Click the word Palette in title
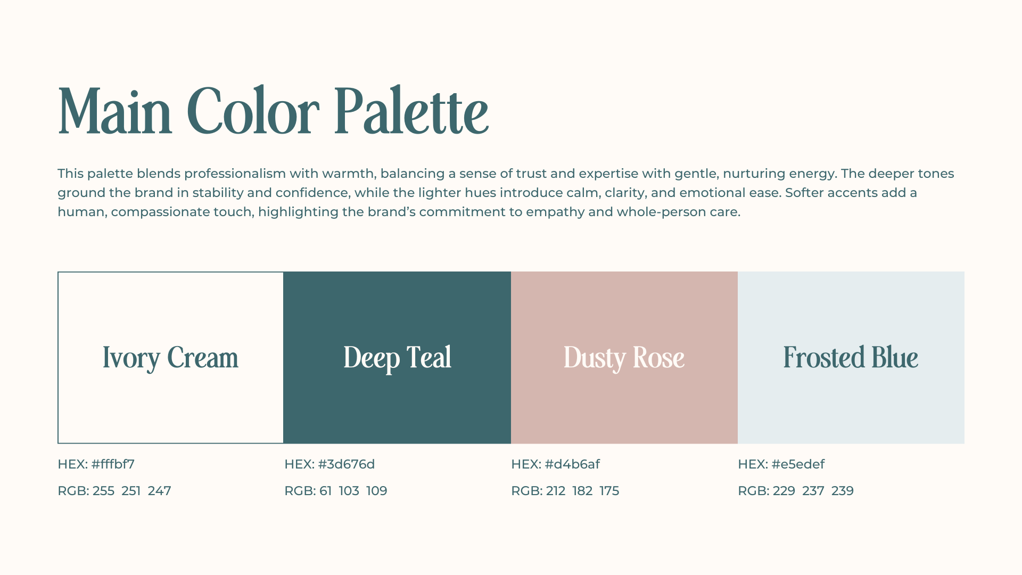 (x=411, y=111)
